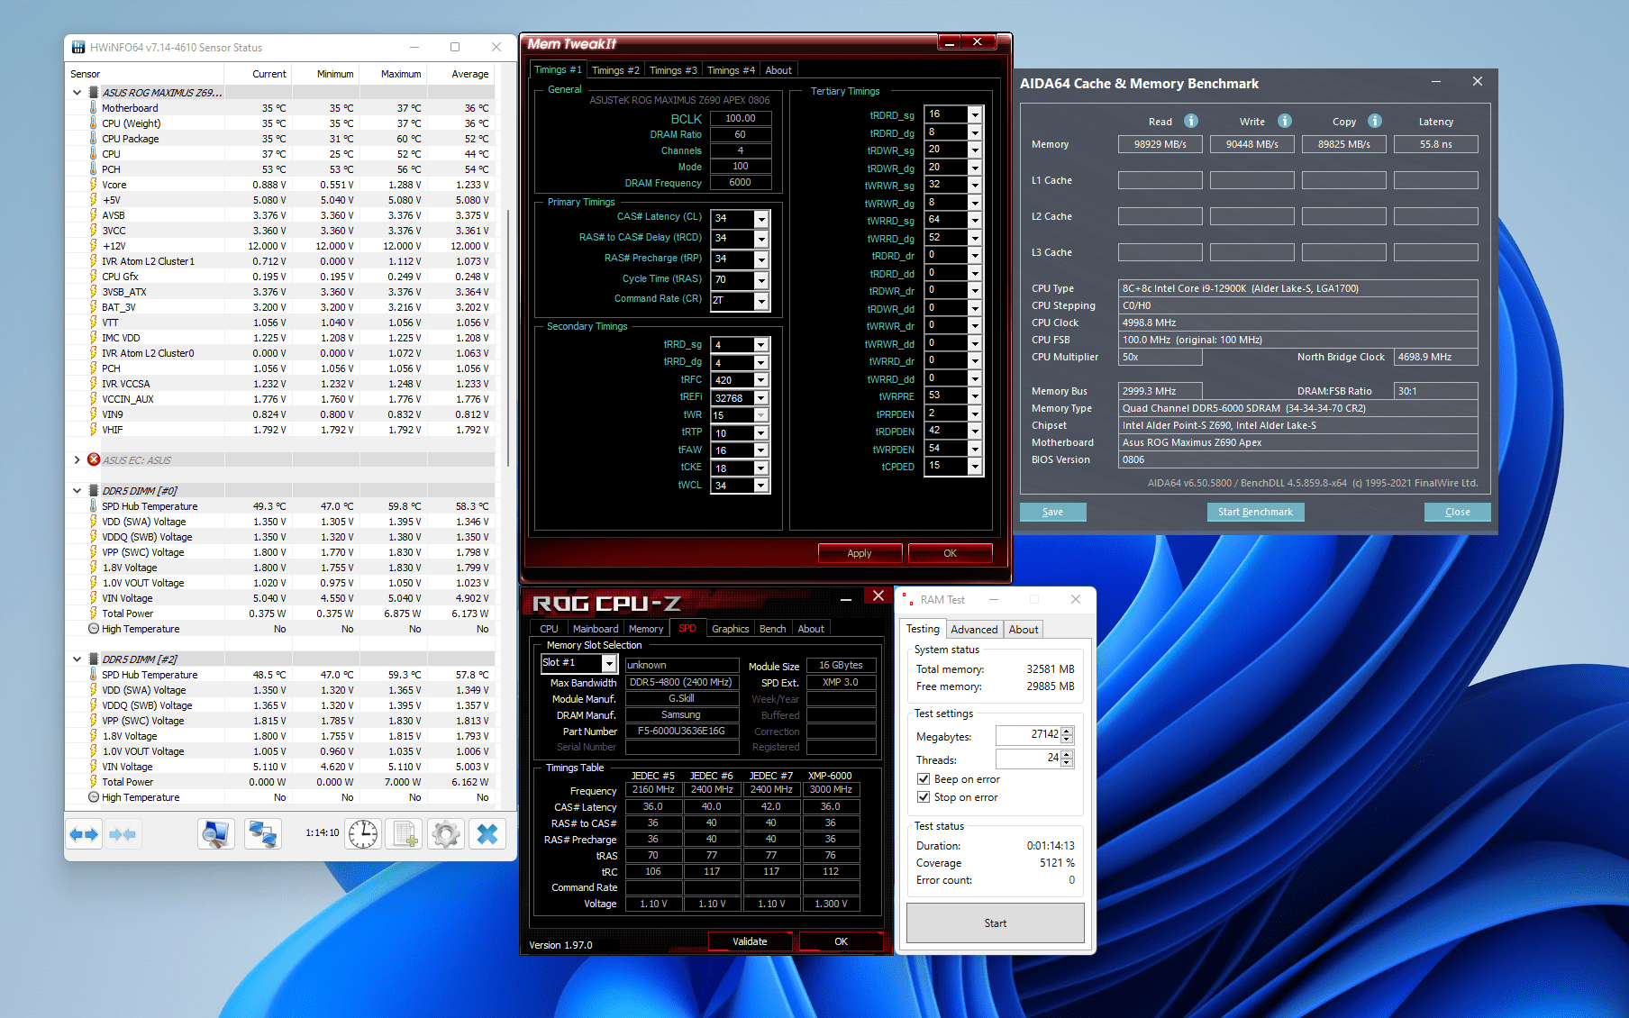Open CPU-Z memory Slot #1 dropdown

pyautogui.click(x=609, y=663)
